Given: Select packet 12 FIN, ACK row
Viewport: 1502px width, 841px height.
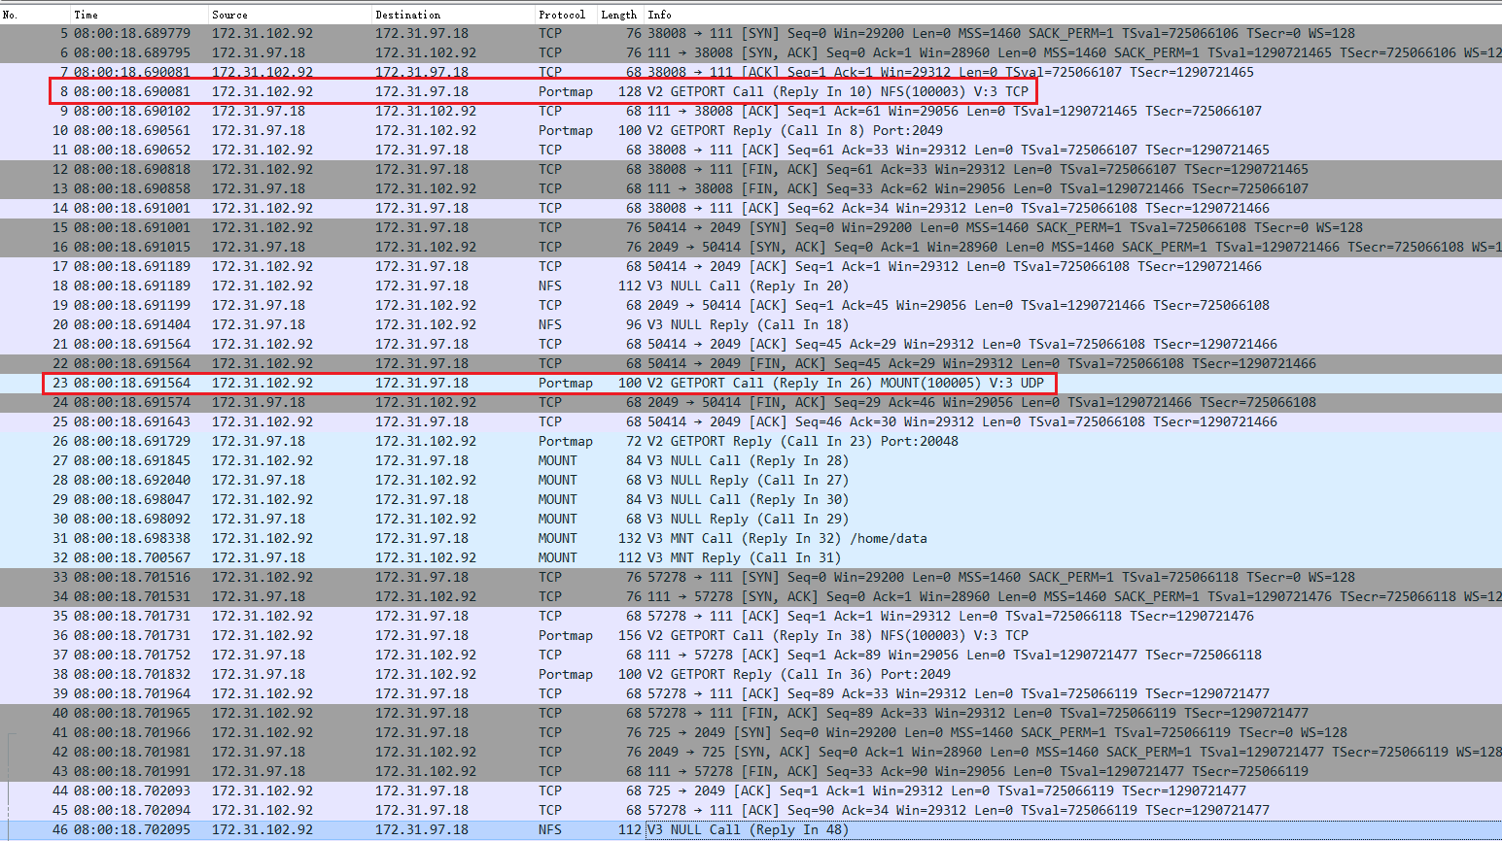Looking at the screenshot, I should (751, 169).
